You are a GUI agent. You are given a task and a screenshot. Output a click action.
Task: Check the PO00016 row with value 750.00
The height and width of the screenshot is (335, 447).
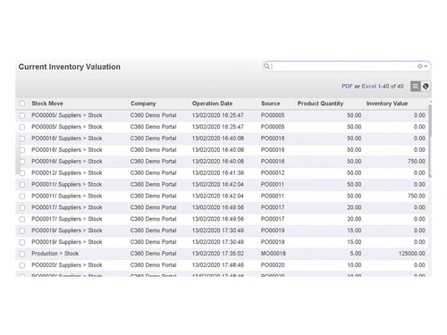[x=22, y=162]
